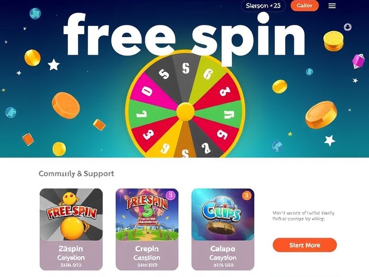369x277 pixels.
Task: Open the Zaspin Free Spin game thumbnail
Action: (71, 215)
